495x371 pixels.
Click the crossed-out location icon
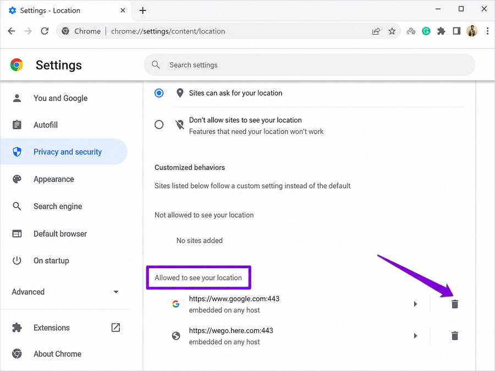click(180, 125)
